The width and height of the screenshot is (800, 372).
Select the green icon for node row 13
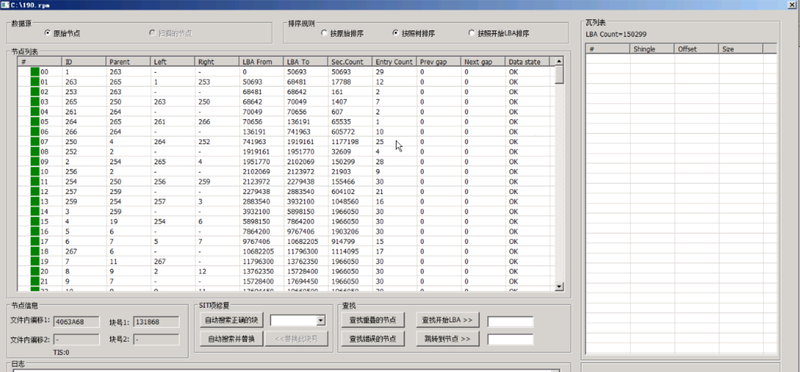tap(35, 202)
